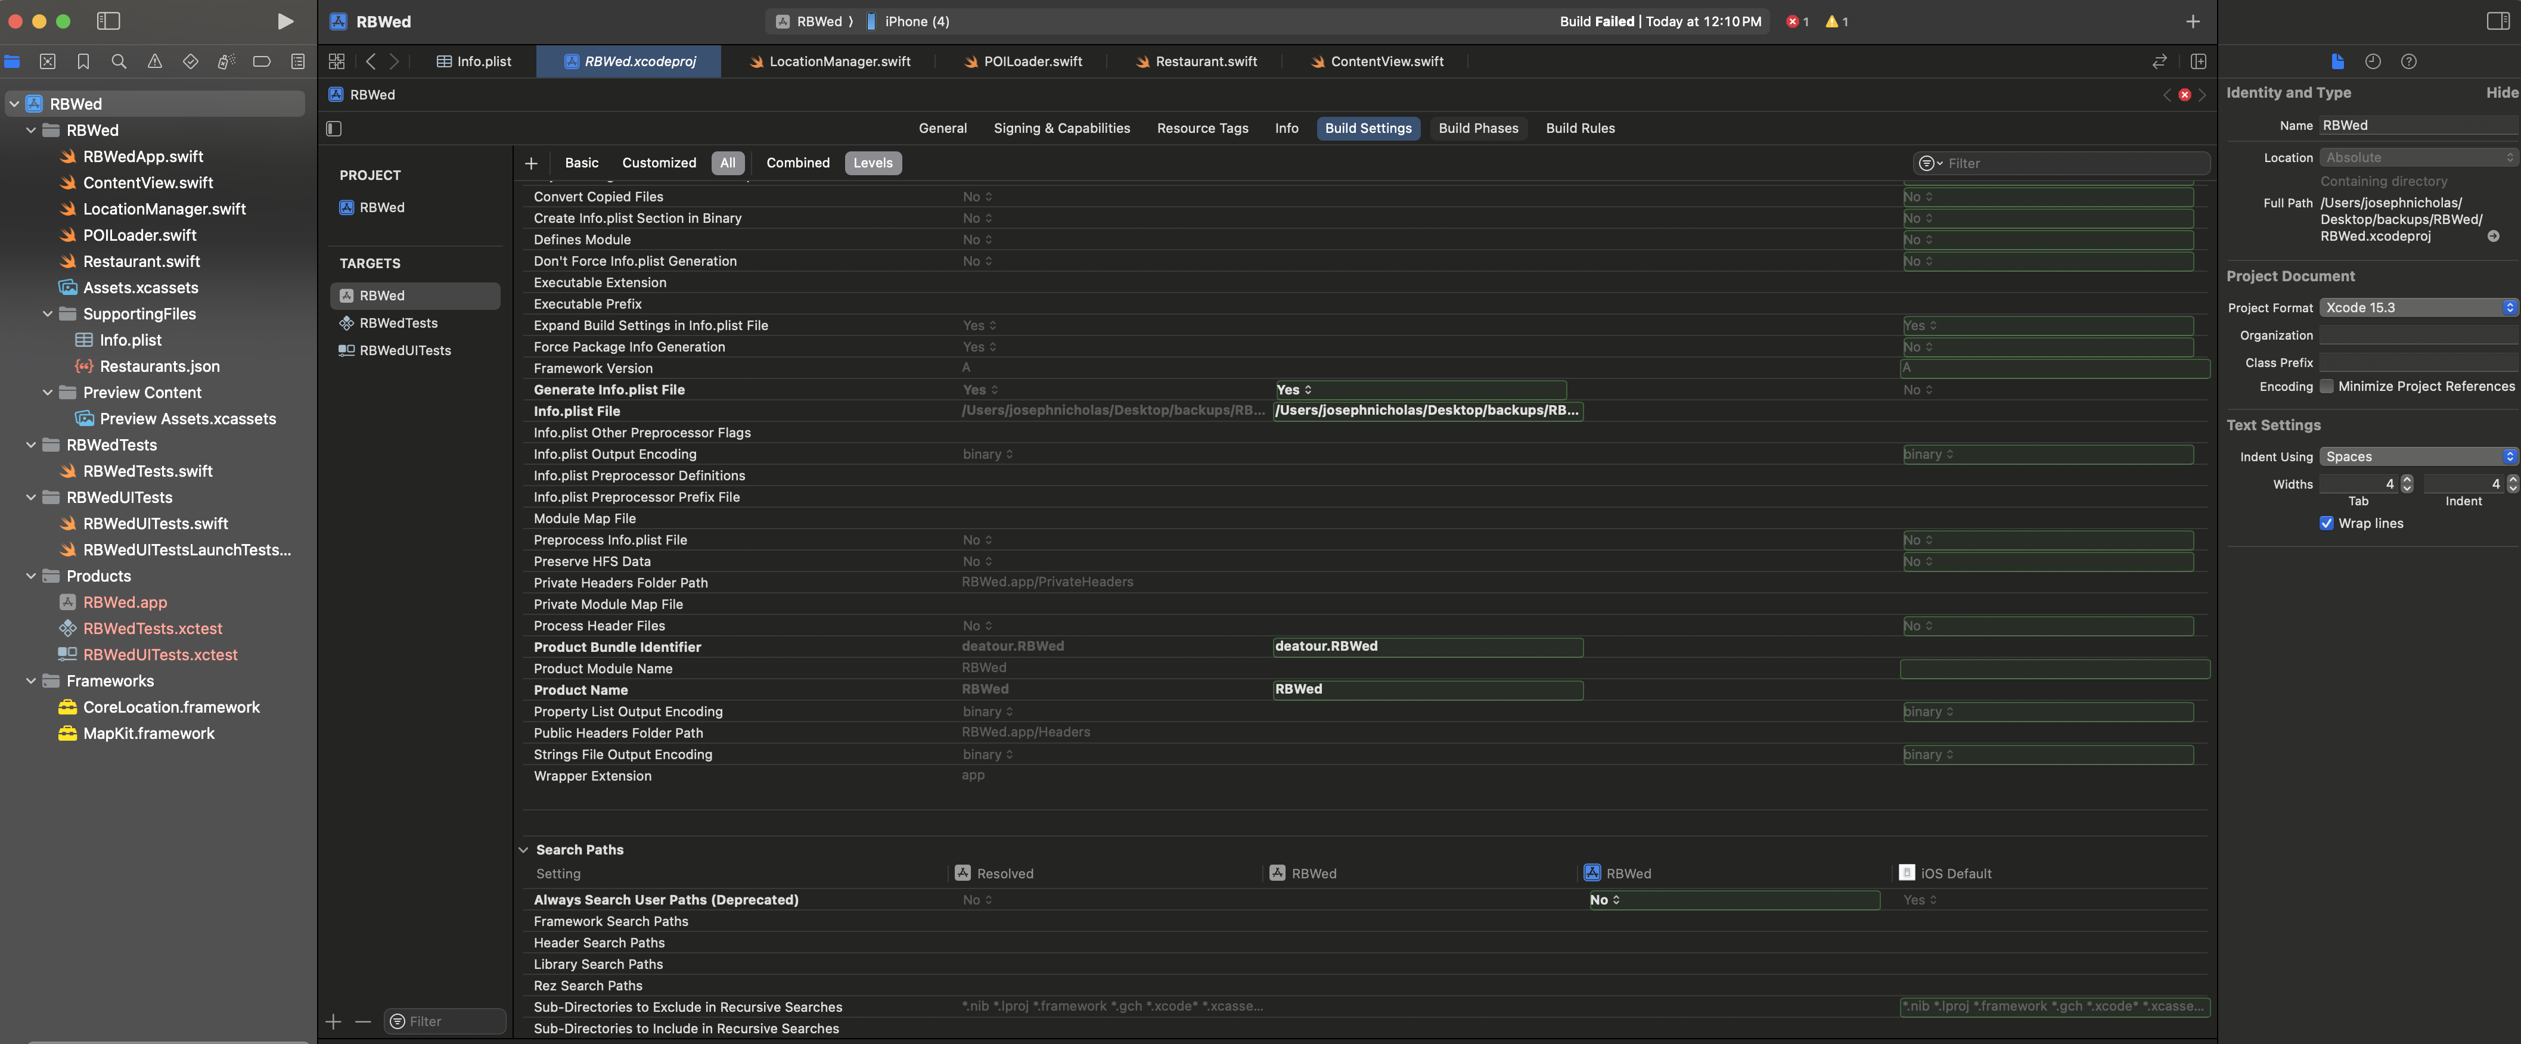Open the Build Rules tab
Viewport: 2521px width, 1044px height.
(1579, 128)
